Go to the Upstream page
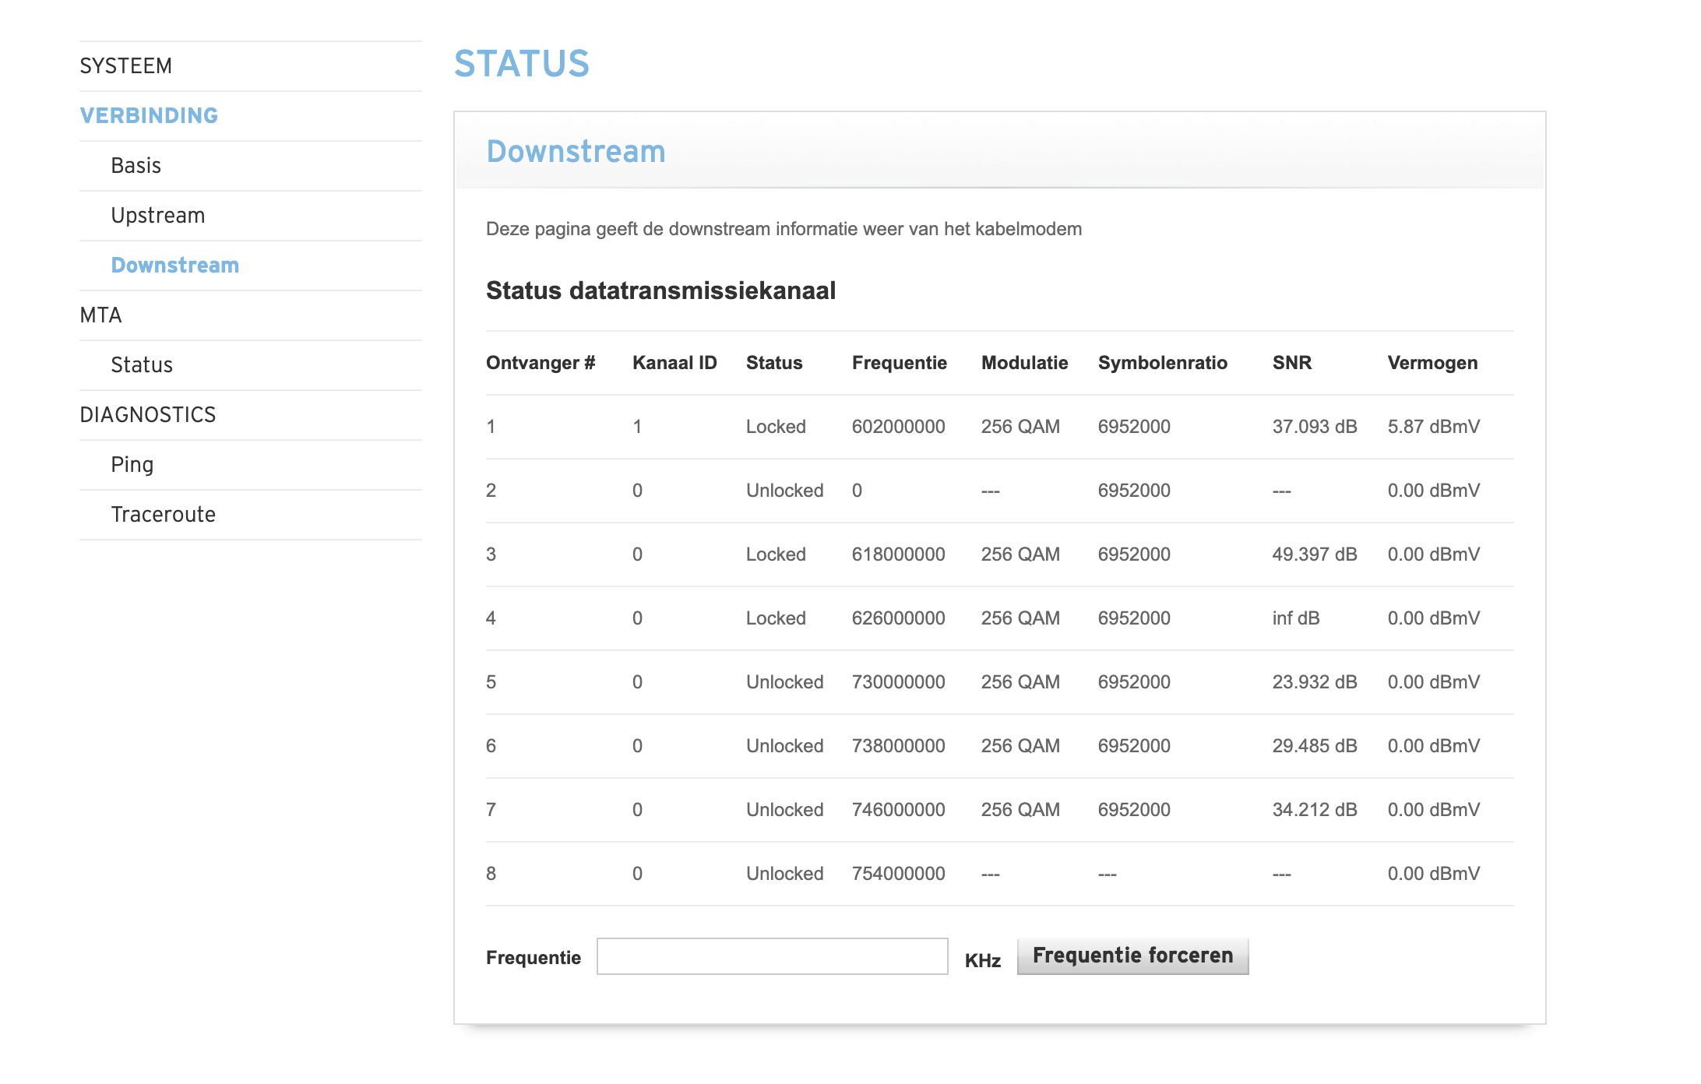 (157, 216)
